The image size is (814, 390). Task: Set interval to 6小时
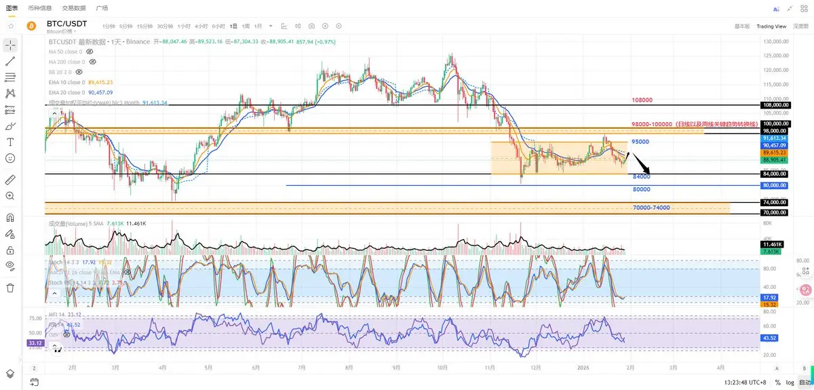click(218, 26)
